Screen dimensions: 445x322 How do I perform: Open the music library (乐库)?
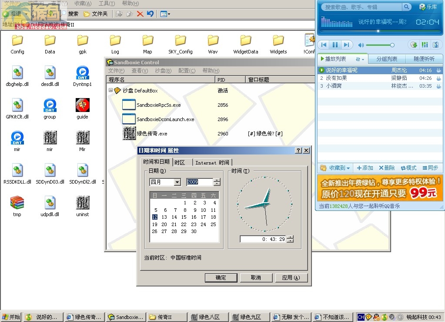click(428, 7)
